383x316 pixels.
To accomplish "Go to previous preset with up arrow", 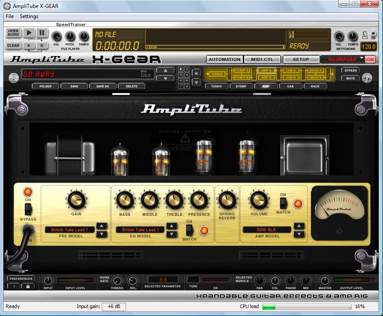I will tap(165, 71).
